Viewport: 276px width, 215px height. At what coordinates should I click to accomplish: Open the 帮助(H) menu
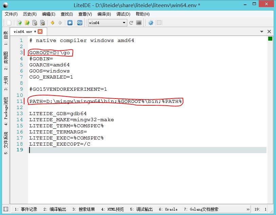143,14
